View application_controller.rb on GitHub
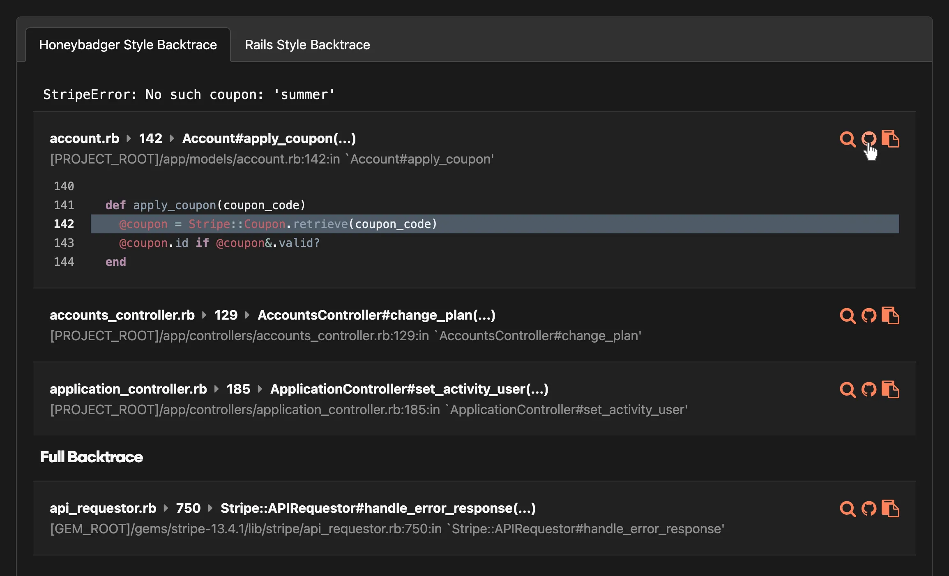 tap(869, 389)
